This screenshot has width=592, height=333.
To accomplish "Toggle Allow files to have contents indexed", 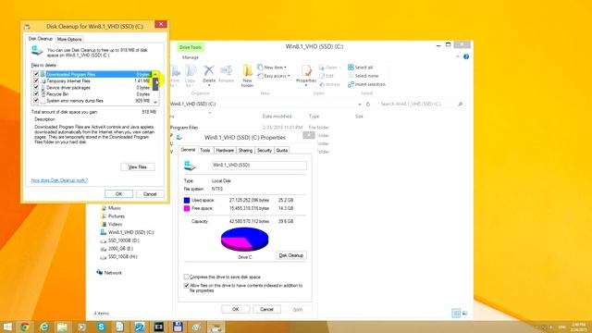I will [x=186, y=286].
